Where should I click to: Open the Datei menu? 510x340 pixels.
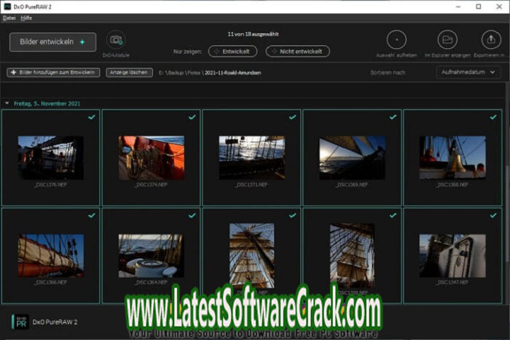coord(9,18)
